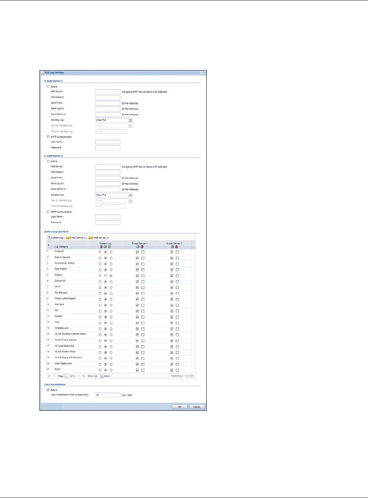Click the E-mail Server 2 green log icon in header
The width and height of the screenshot is (368, 498).
point(172,247)
